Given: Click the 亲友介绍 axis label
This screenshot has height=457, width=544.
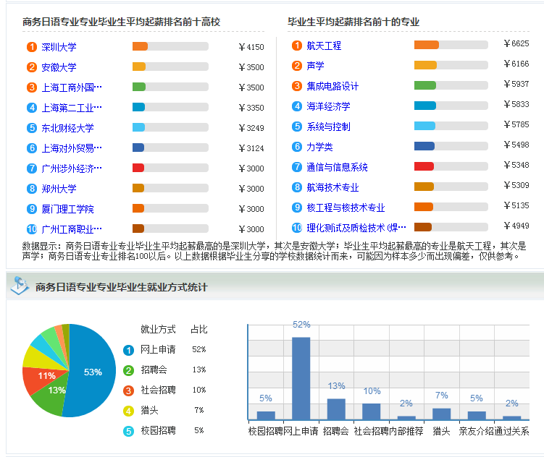Looking at the screenshot, I should [x=476, y=431].
